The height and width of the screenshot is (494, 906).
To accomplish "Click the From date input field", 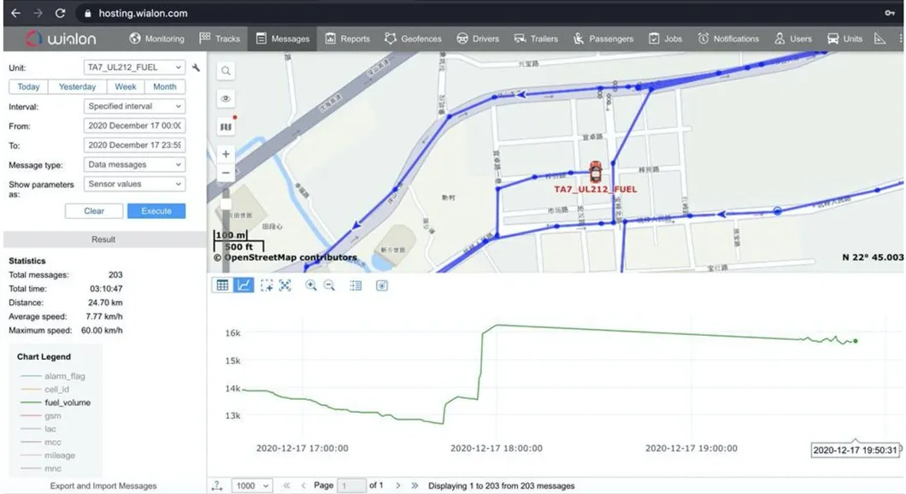I will point(134,125).
